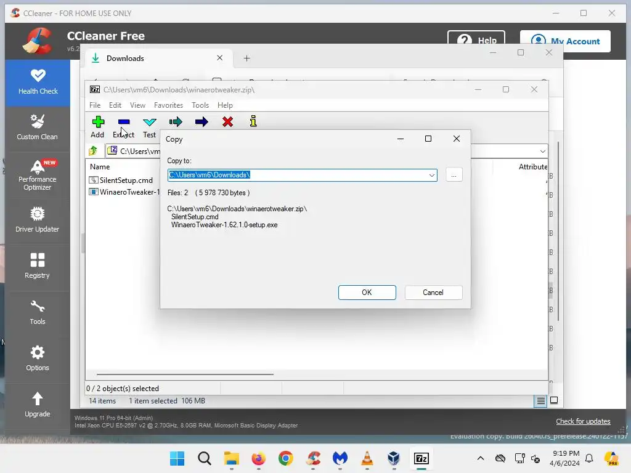Open Performance Optimizer in CCleaner sidebar
The height and width of the screenshot is (473, 631).
point(38,175)
